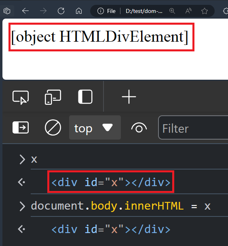Viewport: 228px width, 246px height.
Task: Click the address bar URL D:/test/dom-...
Action: tap(144, 11)
